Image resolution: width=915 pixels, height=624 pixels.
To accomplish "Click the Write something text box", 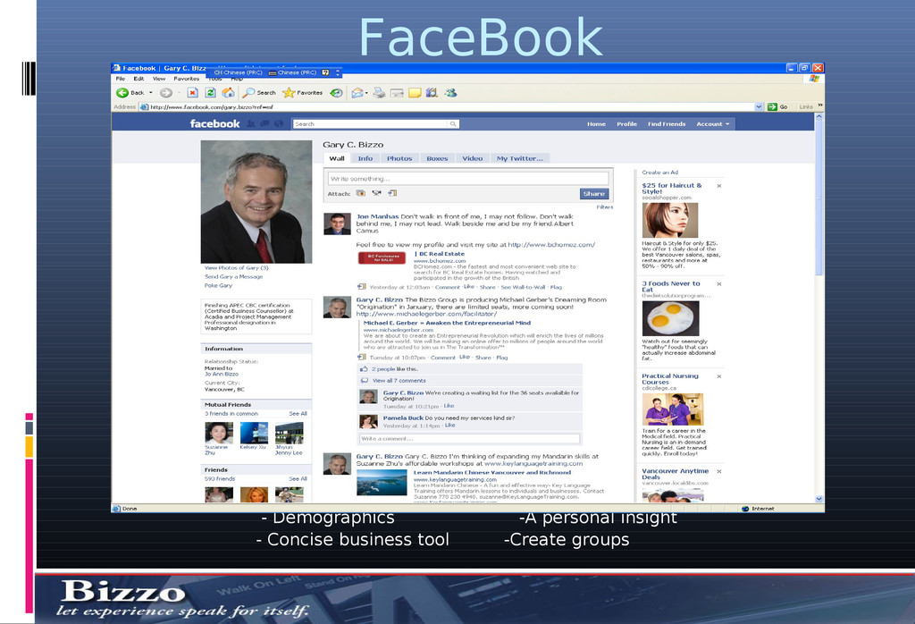I will pos(468,179).
